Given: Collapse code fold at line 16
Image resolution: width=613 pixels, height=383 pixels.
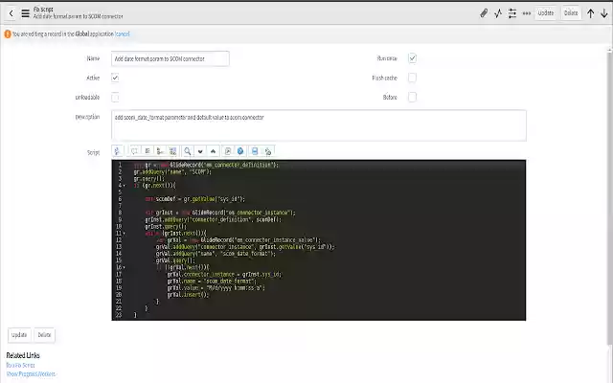Looking at the screenshot, I should pos(125,268).
